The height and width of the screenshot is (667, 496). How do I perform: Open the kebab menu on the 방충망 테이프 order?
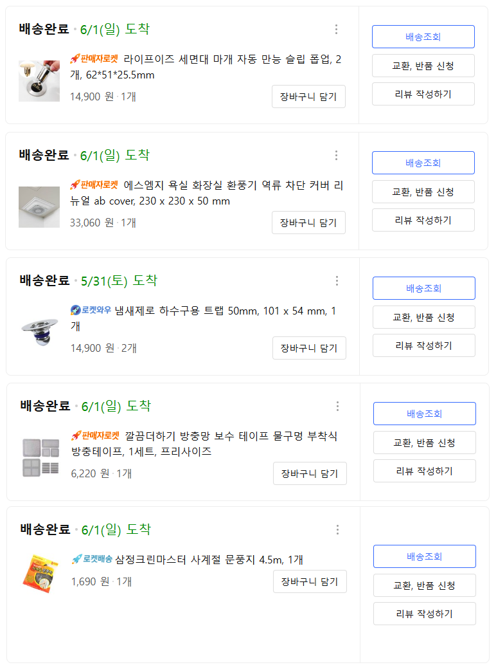click(x=336, y=407)
